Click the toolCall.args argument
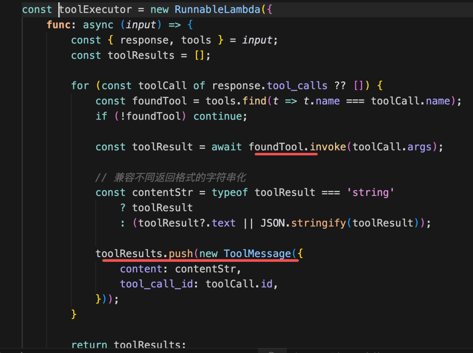 tap(392, 147)
